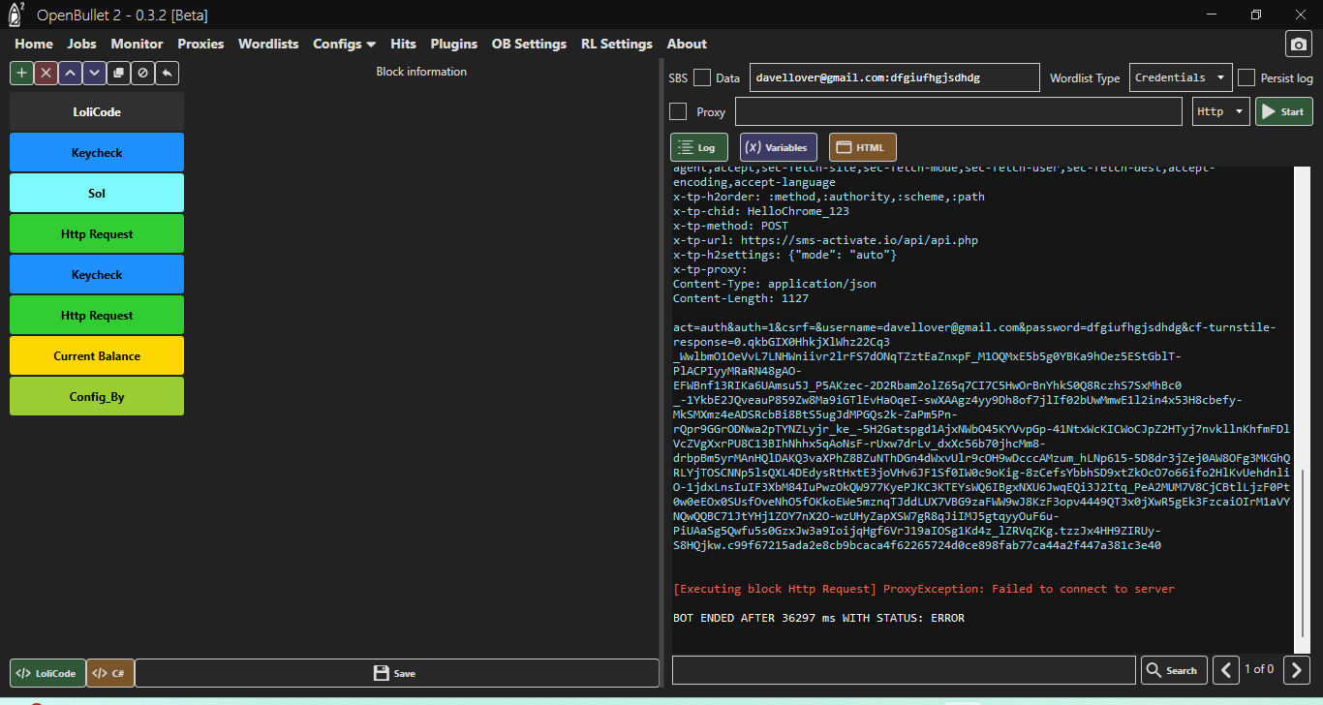Move the selected block down with the arrow
The width and height of the screenshot is (1323, 705).
click(x=94, y=73)
